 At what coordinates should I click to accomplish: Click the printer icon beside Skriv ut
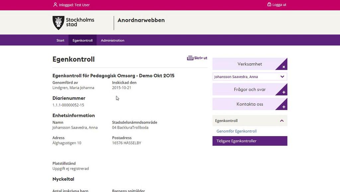[190, 58]
